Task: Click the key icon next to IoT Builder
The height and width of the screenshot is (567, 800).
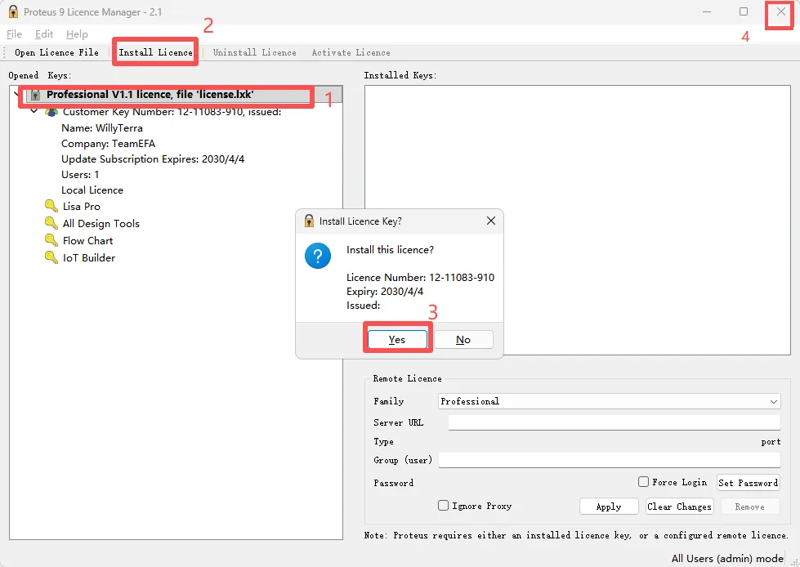Action: [51, 257]
